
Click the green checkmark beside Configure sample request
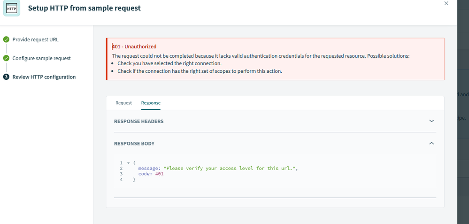pyautogui.click(x=6, y=58)
